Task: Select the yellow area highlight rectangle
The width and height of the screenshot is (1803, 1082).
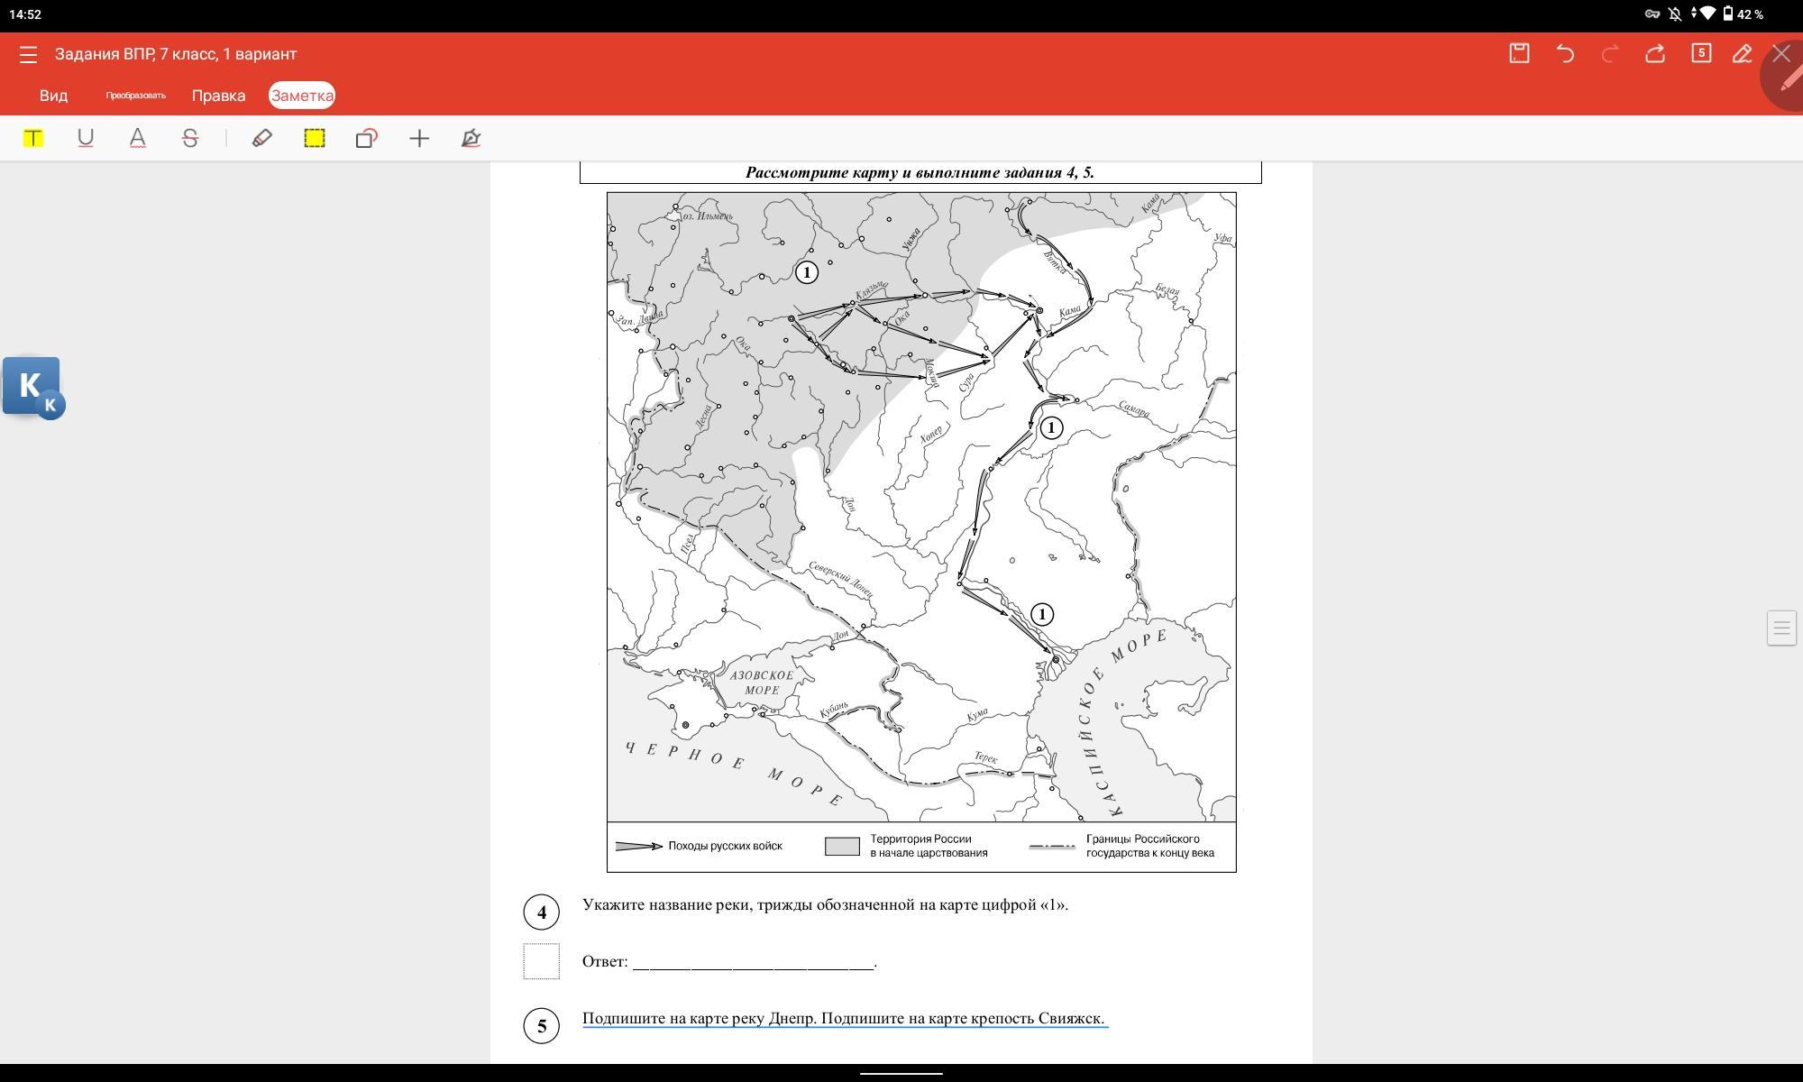Action: tap(314, 138)
